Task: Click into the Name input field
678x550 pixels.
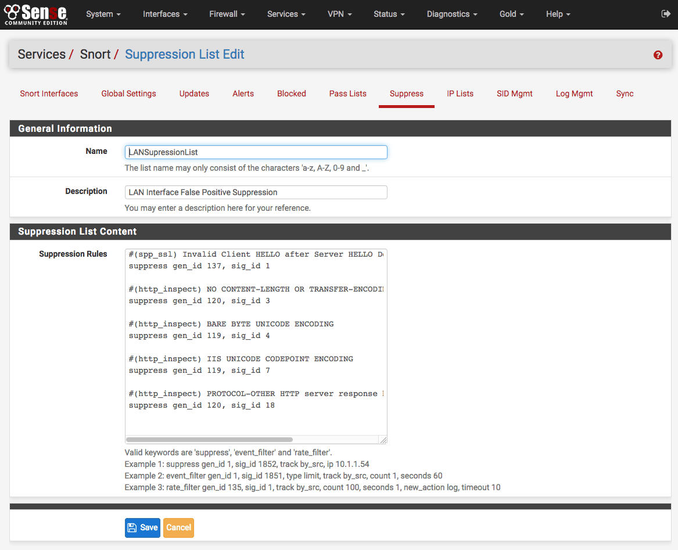Action: pyautogui.click(x=256, y=152)
